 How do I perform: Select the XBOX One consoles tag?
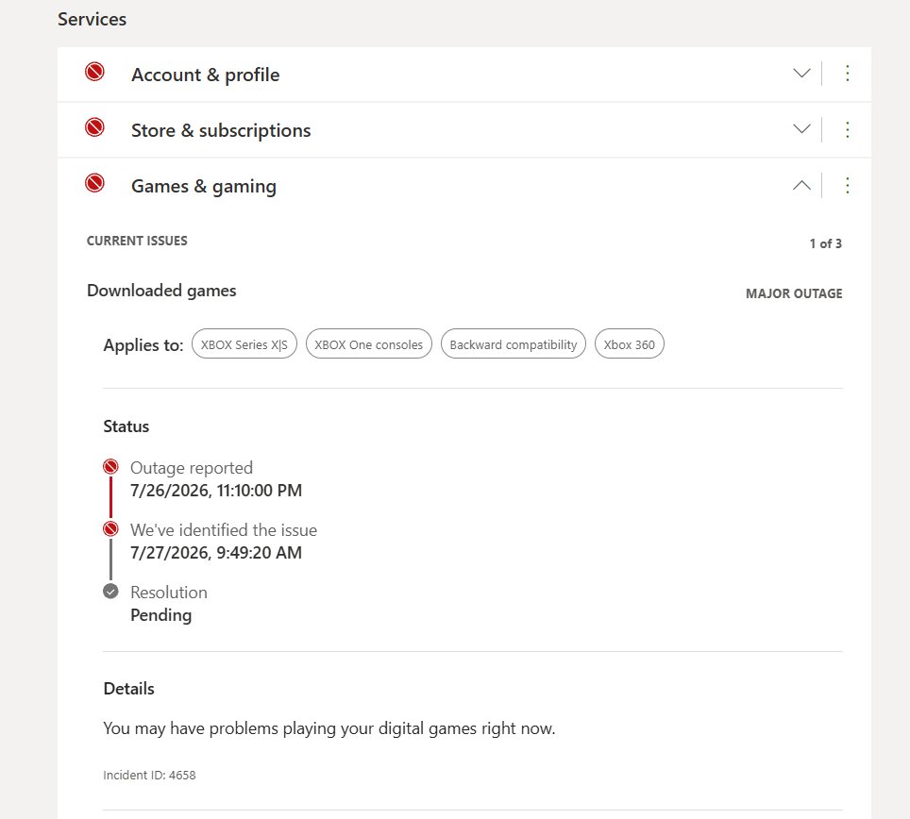(x=368, y=344)
